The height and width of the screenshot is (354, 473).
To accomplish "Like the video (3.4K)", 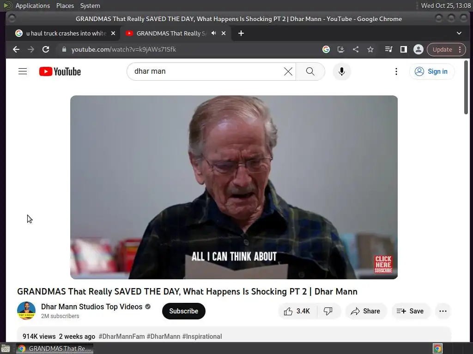I will 297,311.
